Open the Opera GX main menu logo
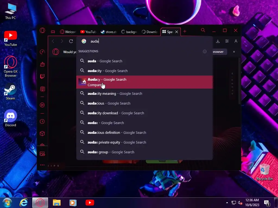Viewport: 278px width, 208px height. pos(42,31)
